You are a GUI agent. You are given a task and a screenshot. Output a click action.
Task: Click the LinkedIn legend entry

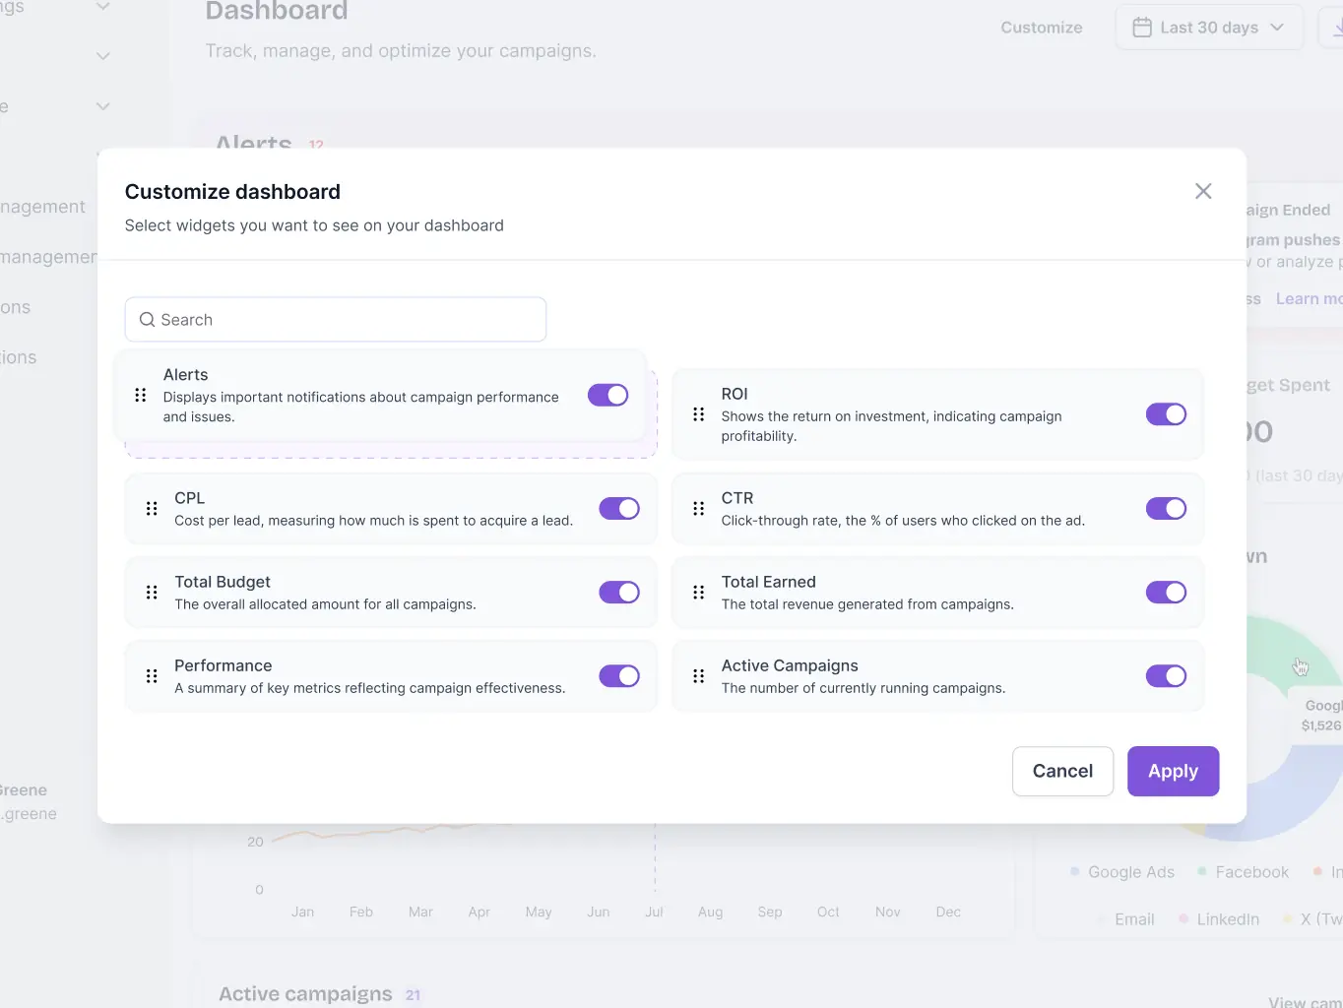[1219, 919]
